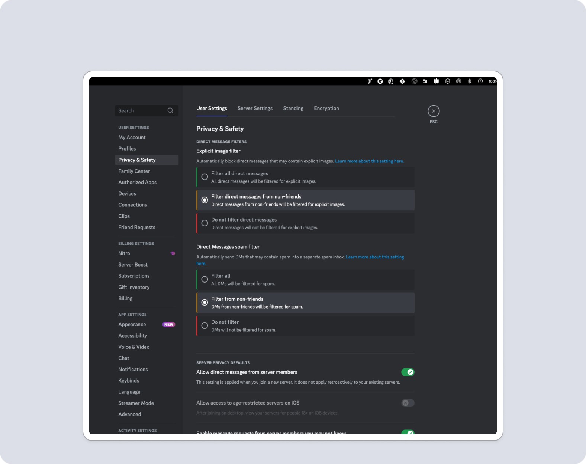
Task: Select spam filter 'Filter all' option
Action: click(305, 280)
